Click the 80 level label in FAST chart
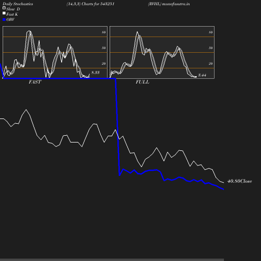The height and width of the screenshot is (261, 261). tap(104, 32)
